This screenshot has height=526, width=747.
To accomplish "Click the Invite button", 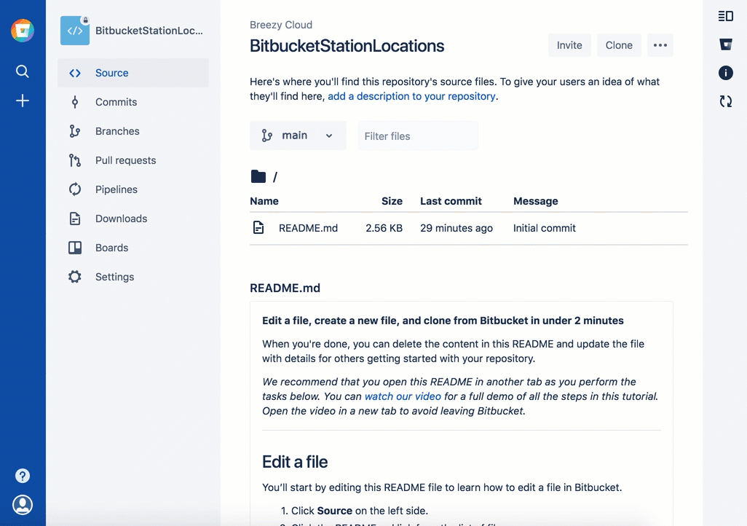I will (569, 45).
